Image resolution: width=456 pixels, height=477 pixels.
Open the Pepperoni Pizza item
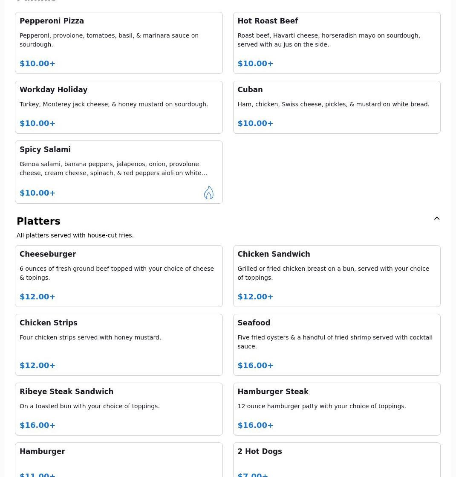click(x=118, y=43)
